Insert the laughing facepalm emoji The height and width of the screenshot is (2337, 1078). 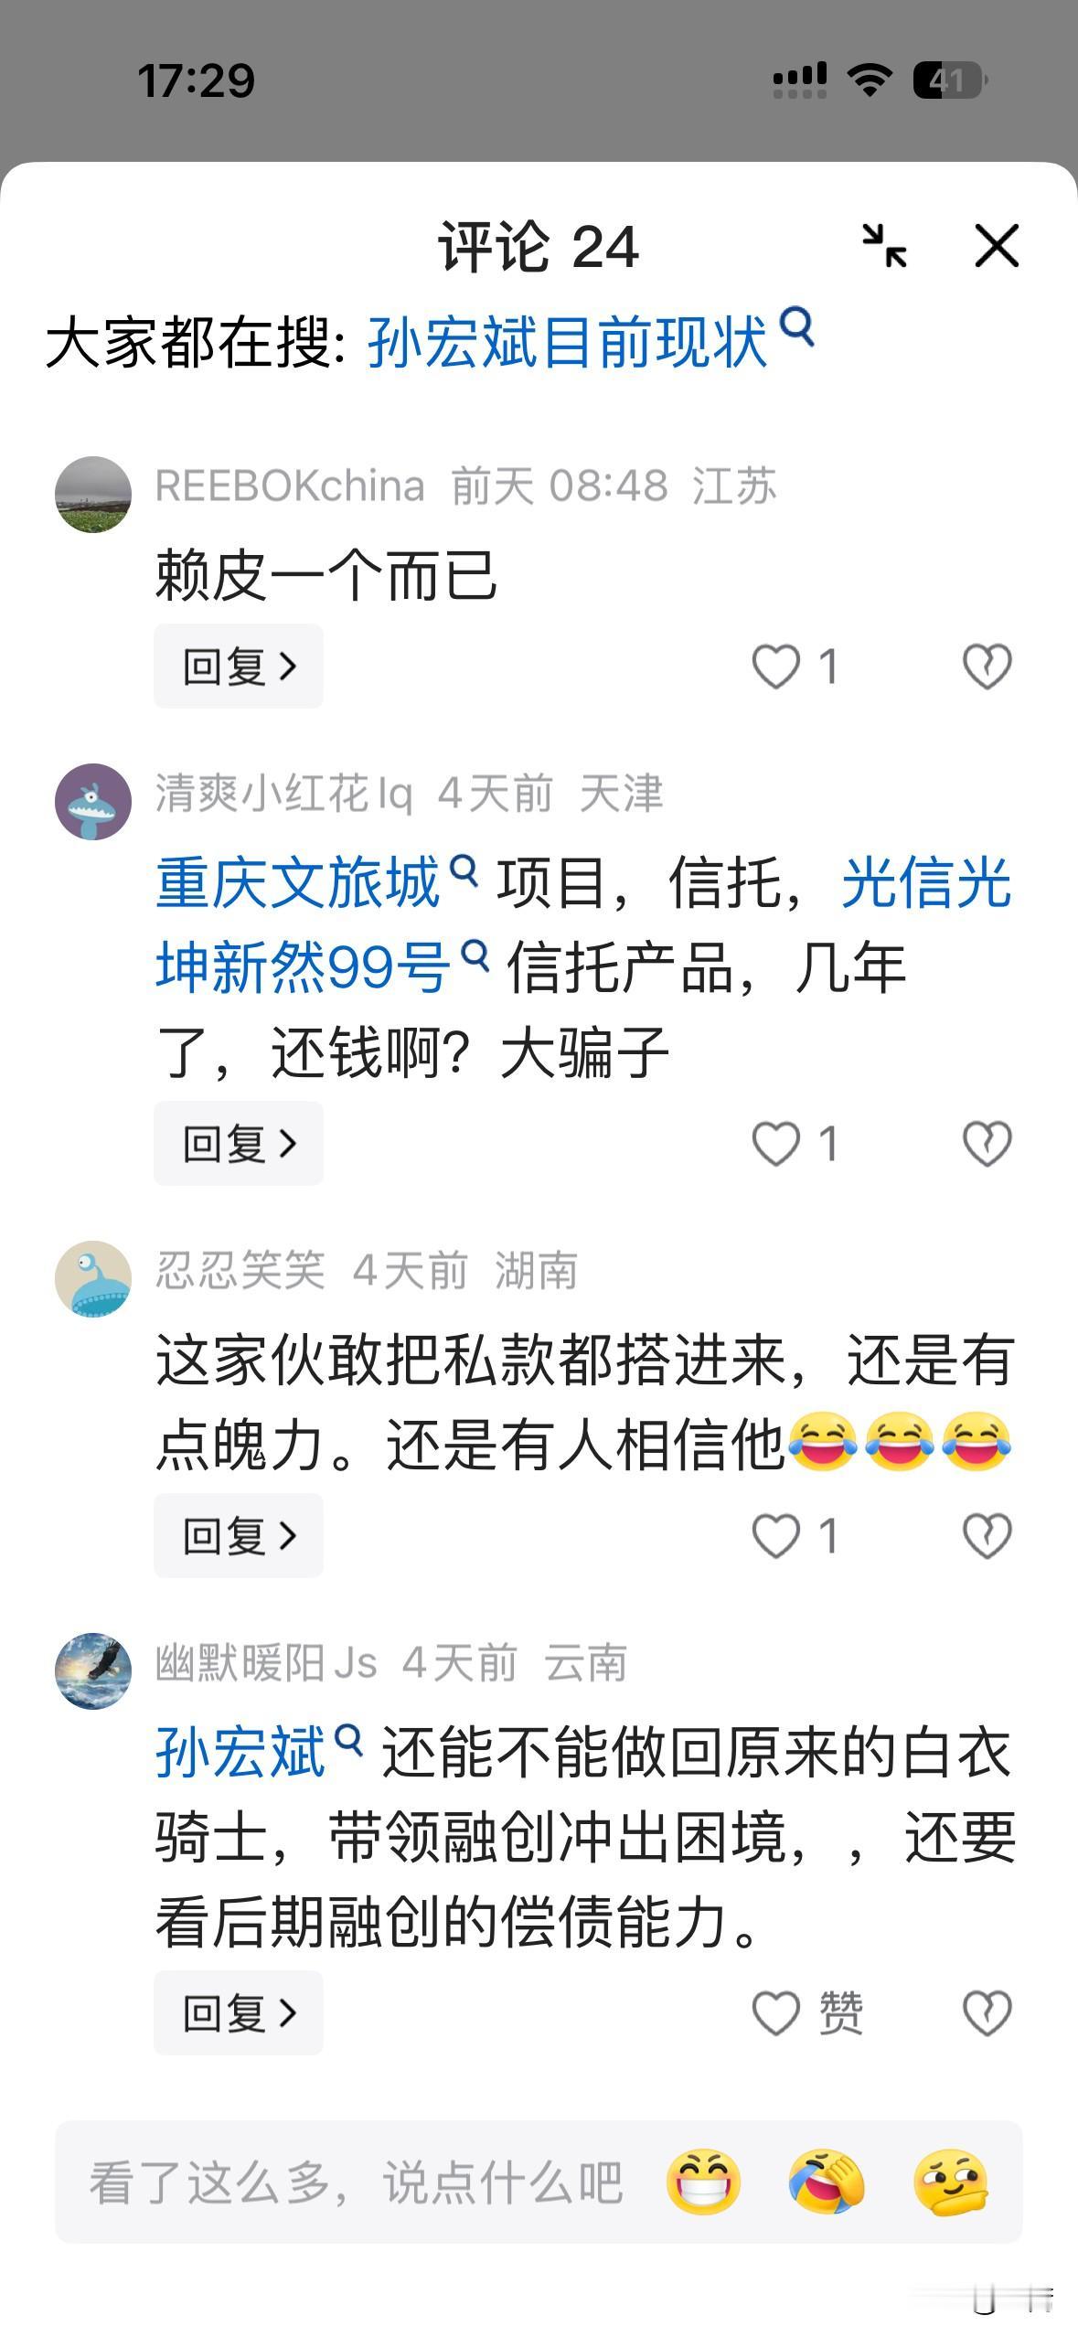pos(826,2182)
